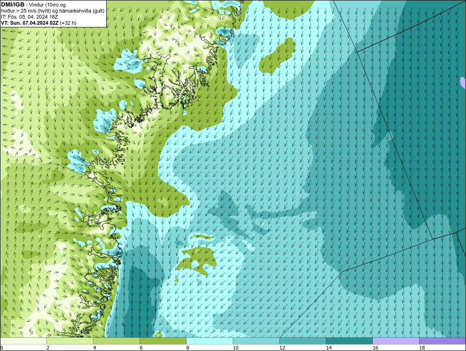The height and width of the screenshot is (351, 466).
Task: Click the 10–12 m/s legend color swatch
Action: [256, 341]
